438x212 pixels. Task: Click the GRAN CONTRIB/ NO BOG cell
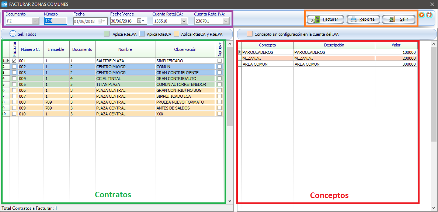[185, 90]
